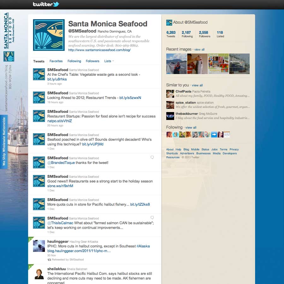Screen dimensions: 284x284
Task: Open recent image of person holding salmon
Action: tap(198, 64)
